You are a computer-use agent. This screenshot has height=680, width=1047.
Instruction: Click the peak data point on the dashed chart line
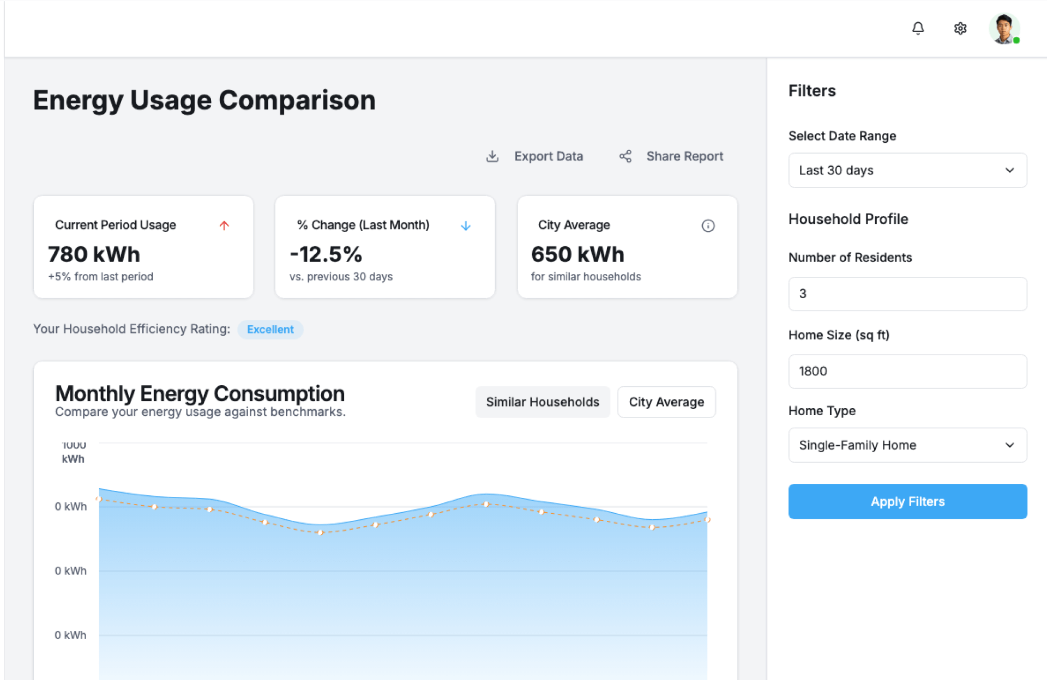tap(486, 504)
